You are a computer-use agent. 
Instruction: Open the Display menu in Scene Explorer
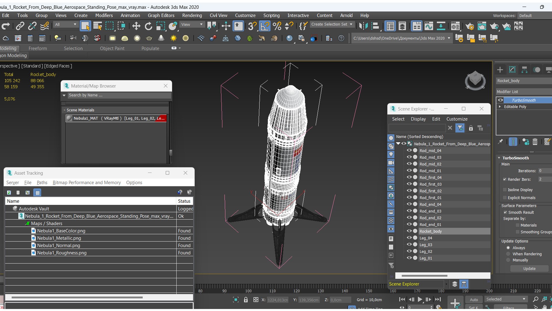coord(418,119)
